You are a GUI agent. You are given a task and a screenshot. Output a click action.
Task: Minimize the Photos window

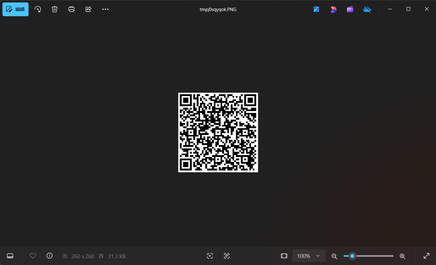(x=390, y=9)
